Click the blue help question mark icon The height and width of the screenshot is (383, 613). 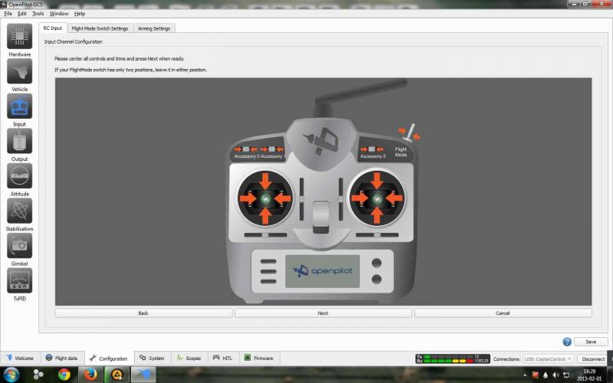567,342
